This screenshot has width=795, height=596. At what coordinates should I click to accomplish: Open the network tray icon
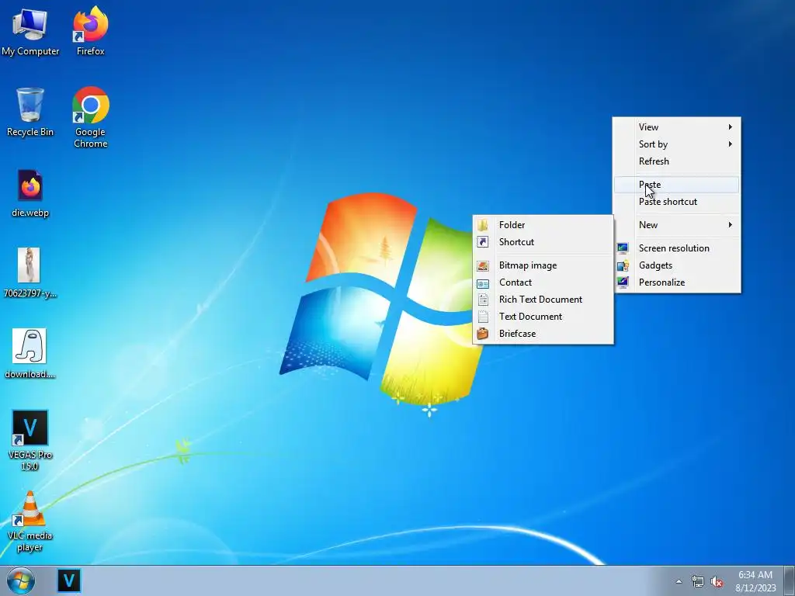coord(698,581)
